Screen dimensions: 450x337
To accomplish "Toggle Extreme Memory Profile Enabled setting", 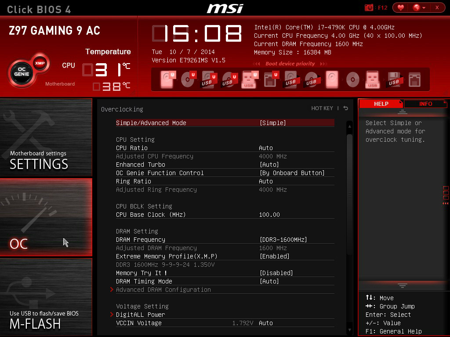I will 275,256.
